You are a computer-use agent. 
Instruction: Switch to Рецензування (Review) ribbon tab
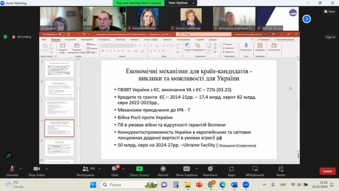click(183, 40)
